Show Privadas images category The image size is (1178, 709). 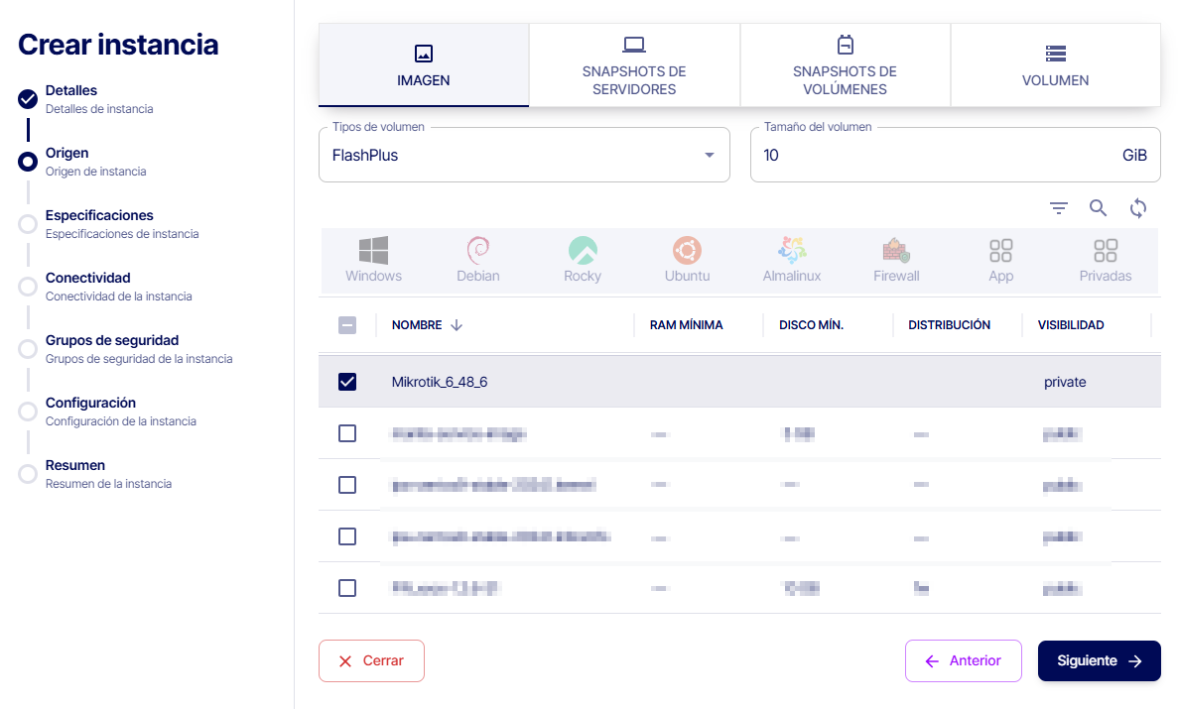[x=1105, y=260]
